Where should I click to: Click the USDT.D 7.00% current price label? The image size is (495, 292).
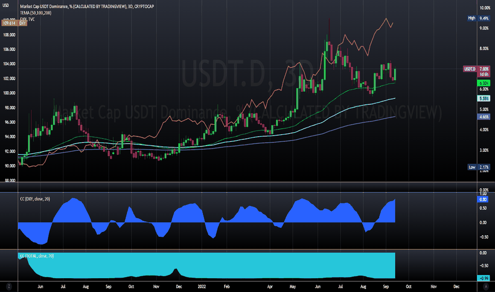tap(477, 69)
